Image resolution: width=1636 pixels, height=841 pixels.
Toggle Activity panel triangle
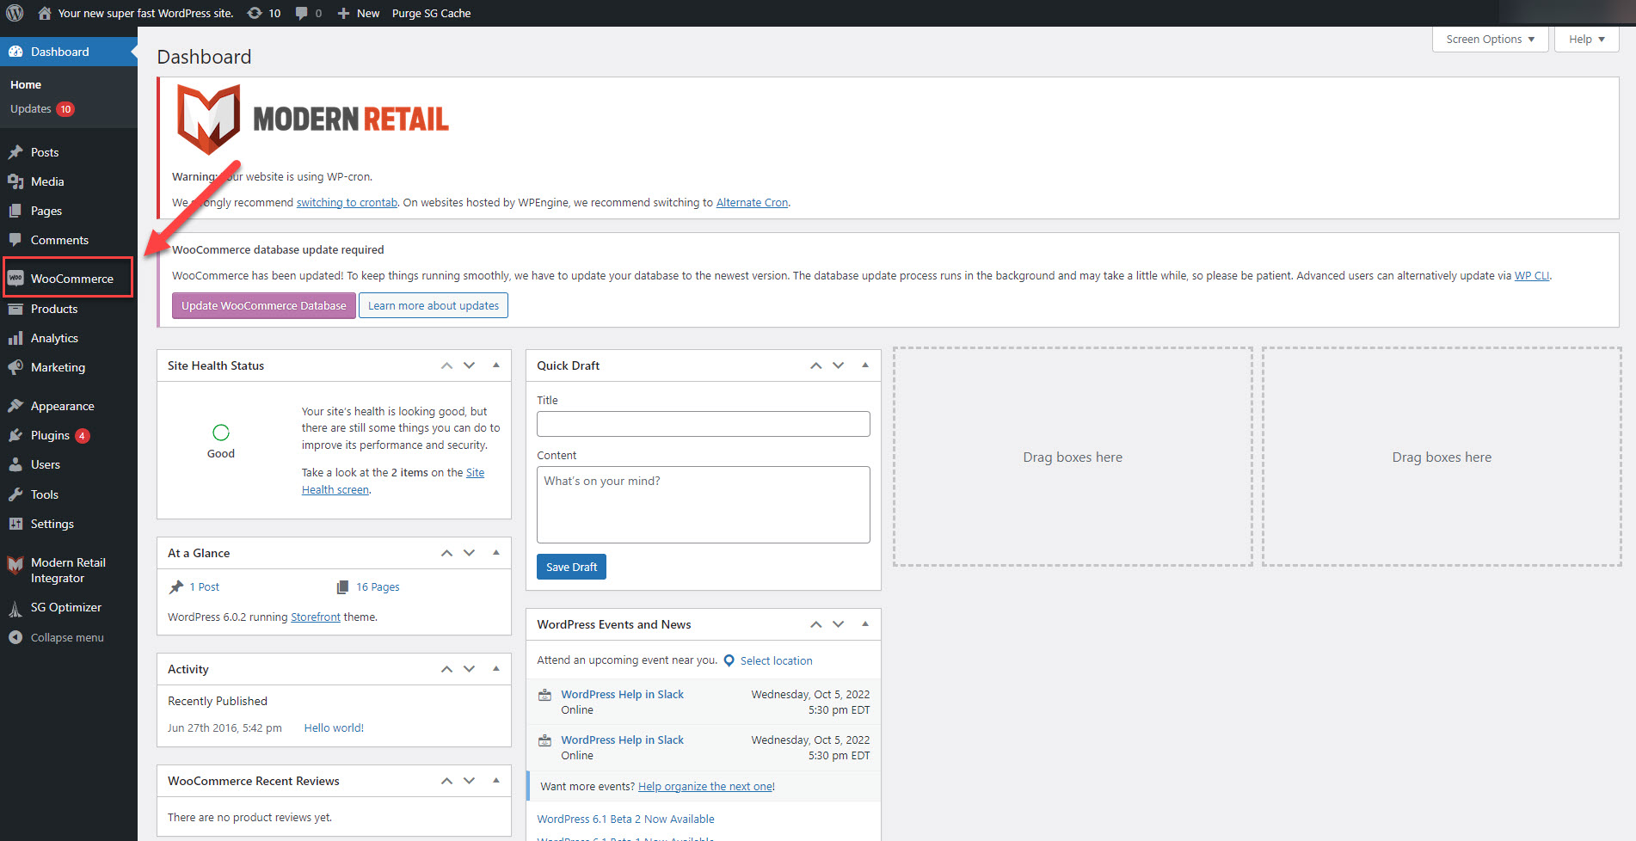[496, 669]
